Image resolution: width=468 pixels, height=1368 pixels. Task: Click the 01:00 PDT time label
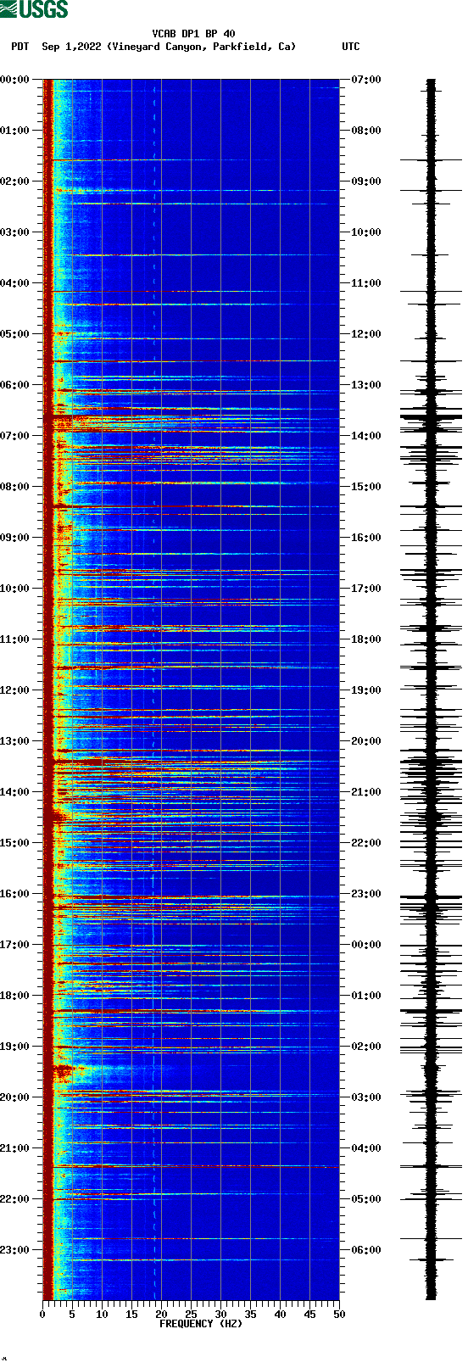click(x=15, y=131)
